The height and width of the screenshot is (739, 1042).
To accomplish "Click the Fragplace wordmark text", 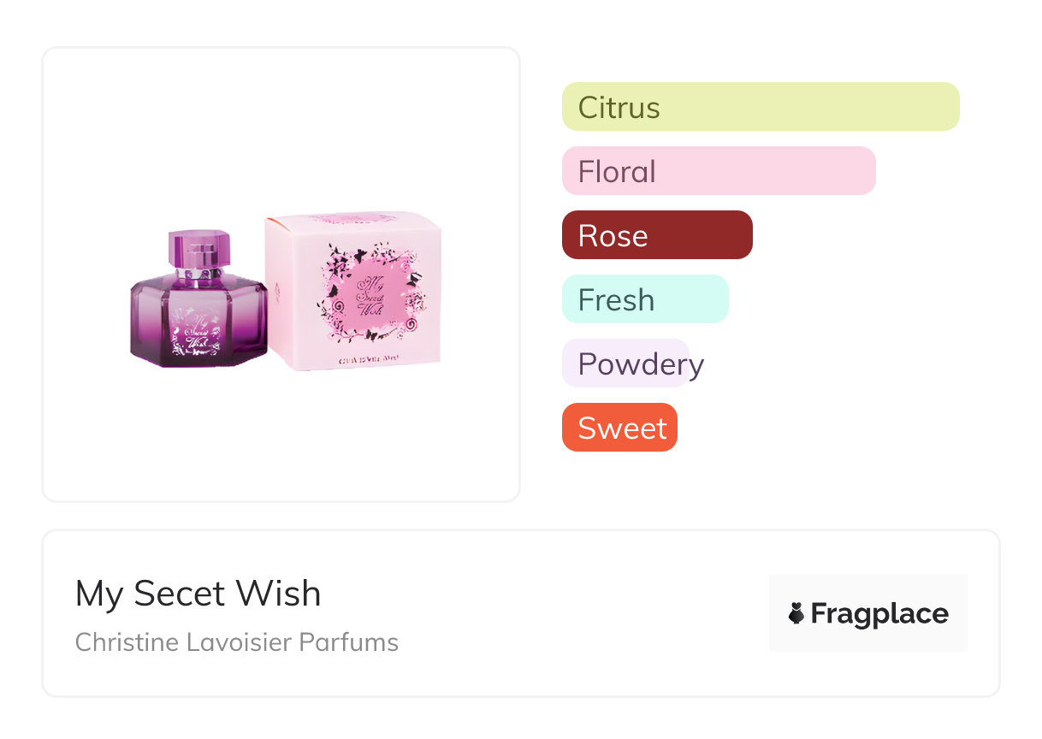I will [x=879, y=614].
